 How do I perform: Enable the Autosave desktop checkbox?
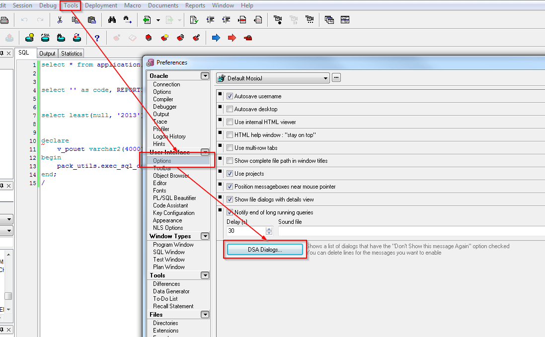230,109
